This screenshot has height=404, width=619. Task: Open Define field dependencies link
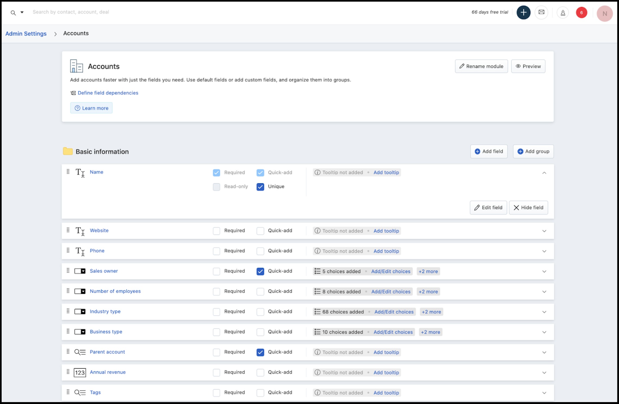(x=108, y=93)
